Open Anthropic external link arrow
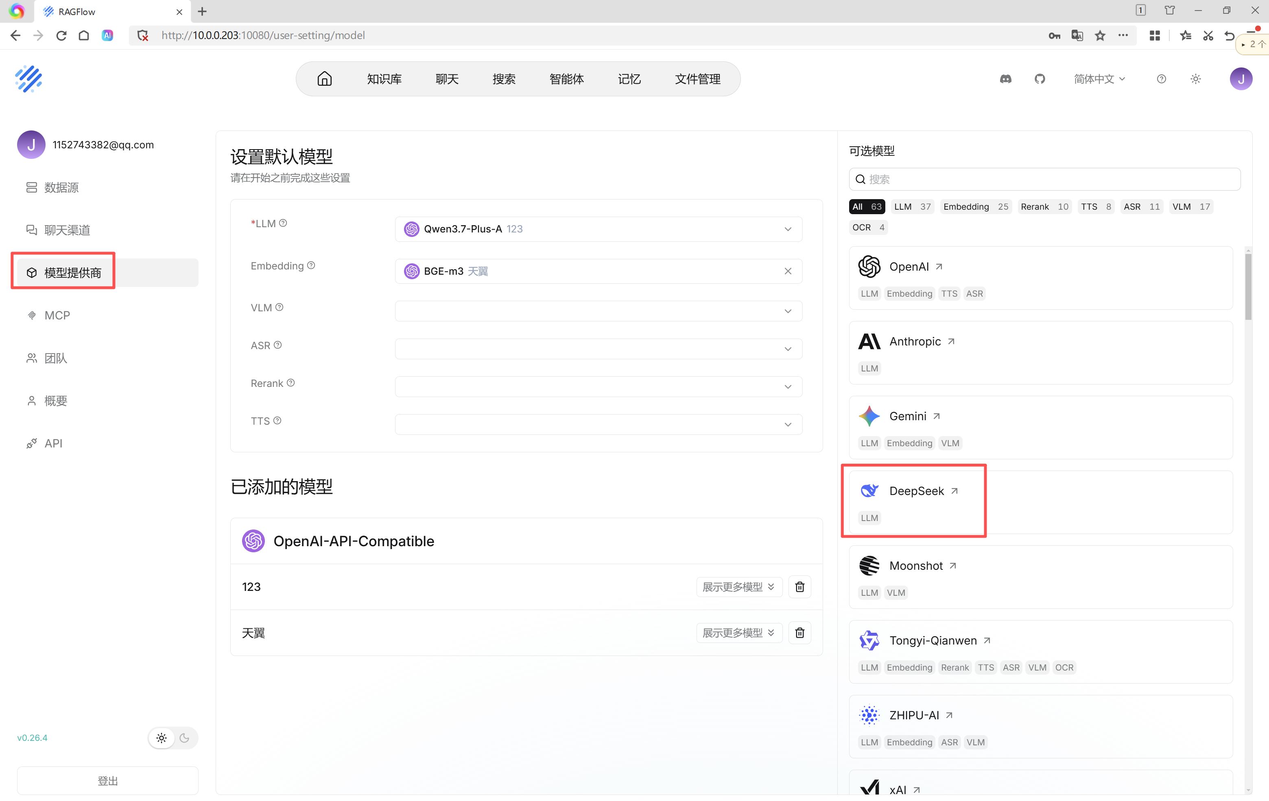The image size is (1269, 801). tap(951, 341)
